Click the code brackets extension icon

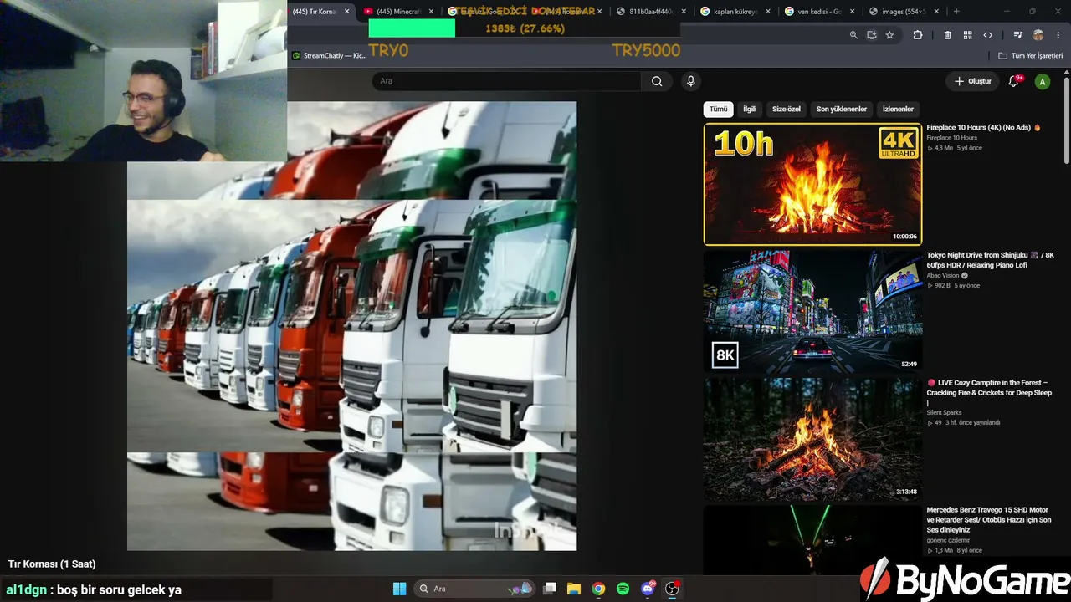click(987, 35)
